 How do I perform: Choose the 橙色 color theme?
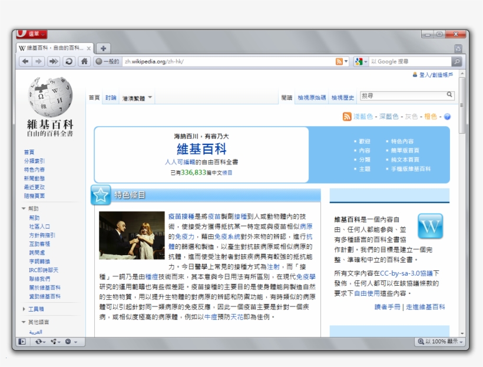[431, 117]
